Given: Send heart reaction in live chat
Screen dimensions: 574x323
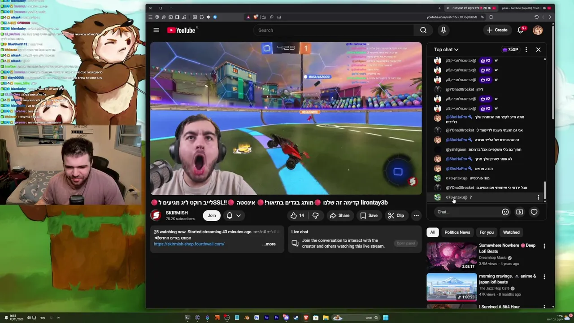Looking at the screenshot, I should point(534,212).
